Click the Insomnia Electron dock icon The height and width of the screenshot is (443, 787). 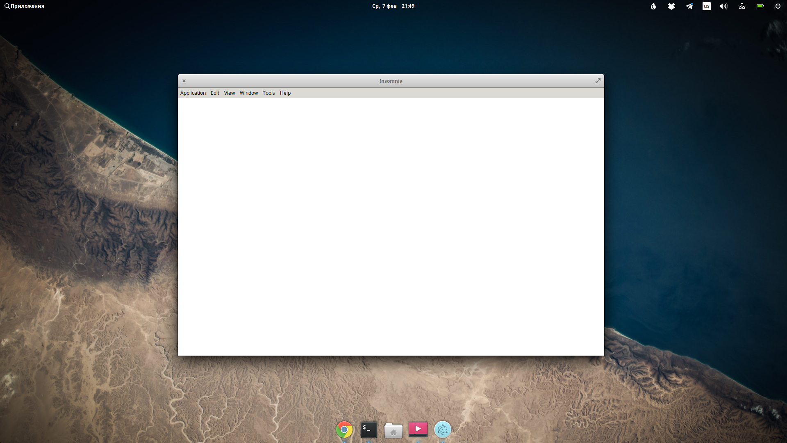pos(443,429)
